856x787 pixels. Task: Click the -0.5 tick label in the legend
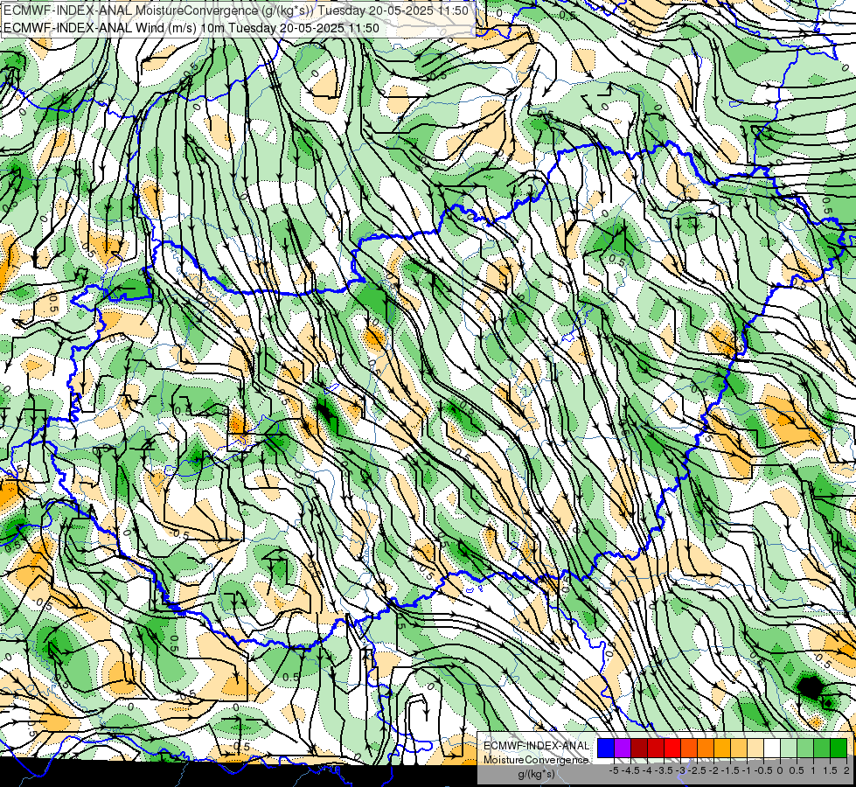click(x=764, y=770)
